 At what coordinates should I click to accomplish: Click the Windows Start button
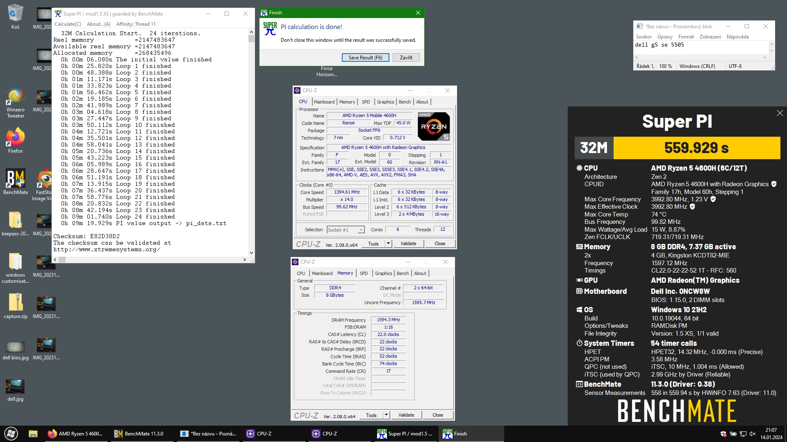tap(11, 434)
